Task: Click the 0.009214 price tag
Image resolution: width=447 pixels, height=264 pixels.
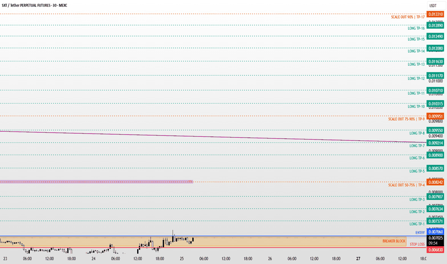Action: click(x=435, y=143)
